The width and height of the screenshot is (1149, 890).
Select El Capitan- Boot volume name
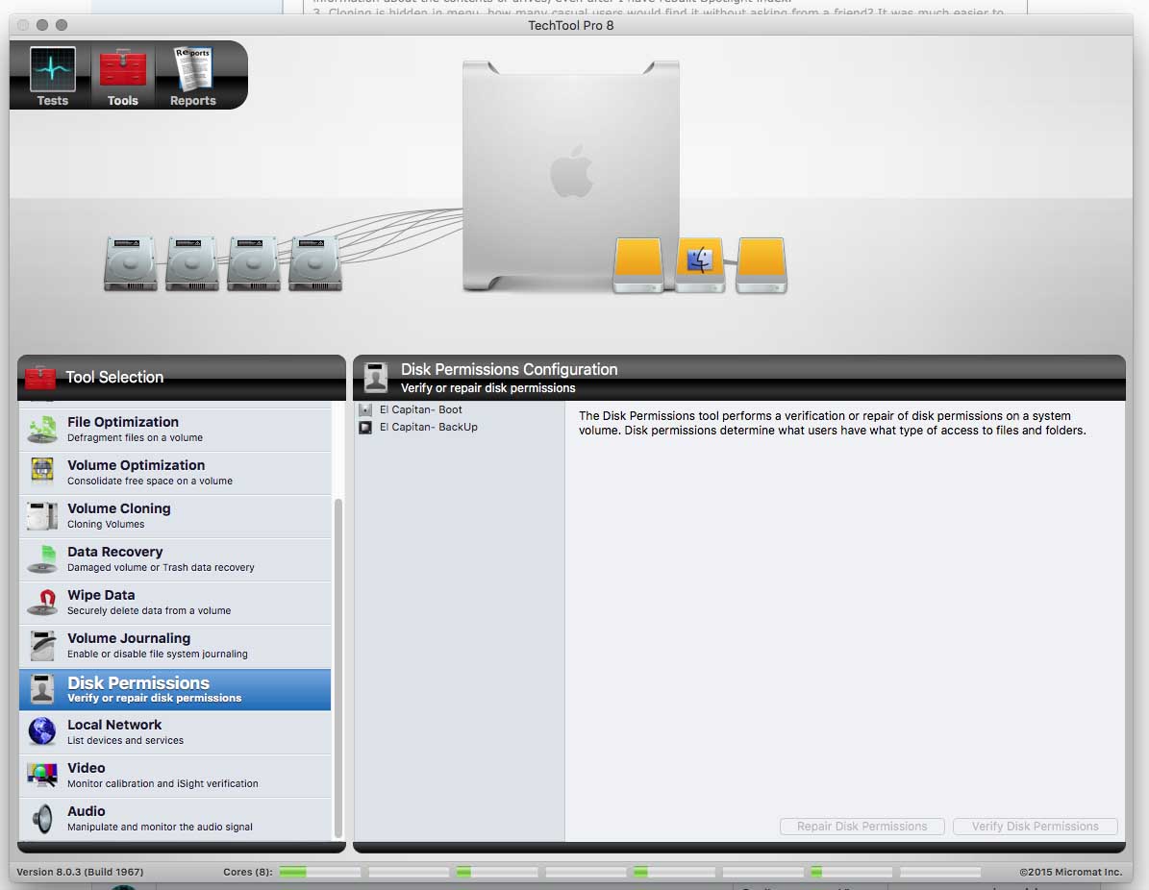point(420,409)
